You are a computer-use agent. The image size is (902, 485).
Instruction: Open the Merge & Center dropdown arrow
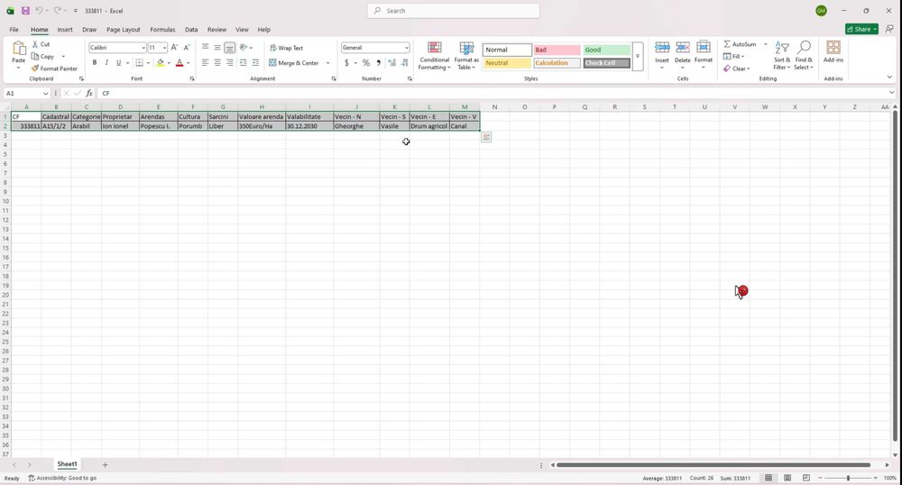pyautogui.click(x=328, y=63)
